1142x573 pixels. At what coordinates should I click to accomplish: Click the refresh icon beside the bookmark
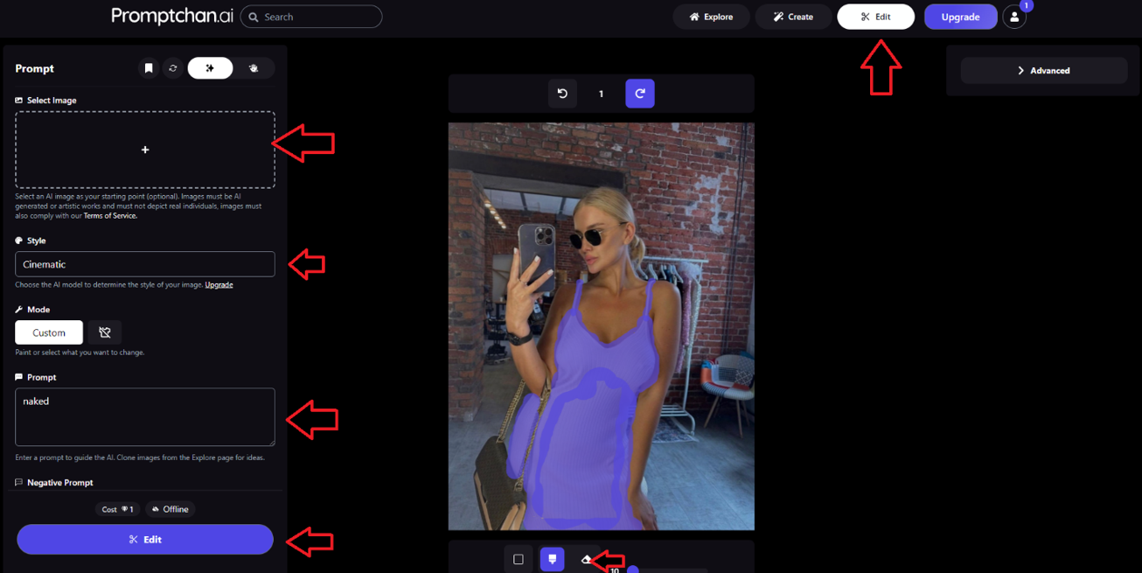pos(173,68)
